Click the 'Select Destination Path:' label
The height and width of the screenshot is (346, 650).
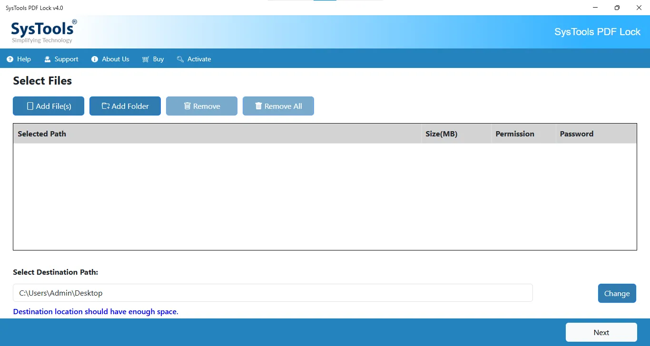click(x=56, y=272)
